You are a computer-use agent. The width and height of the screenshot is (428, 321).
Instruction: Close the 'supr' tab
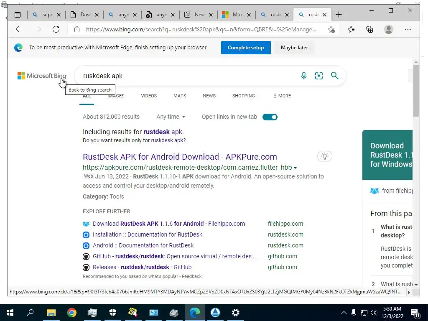[59, 15]
